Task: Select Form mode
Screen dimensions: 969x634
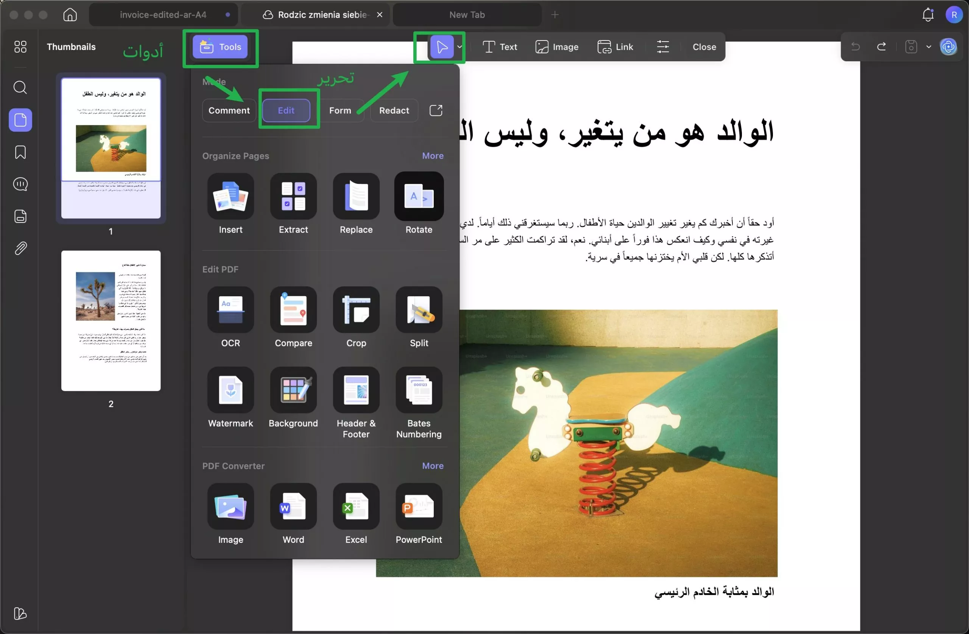Action: click(340, 110)
